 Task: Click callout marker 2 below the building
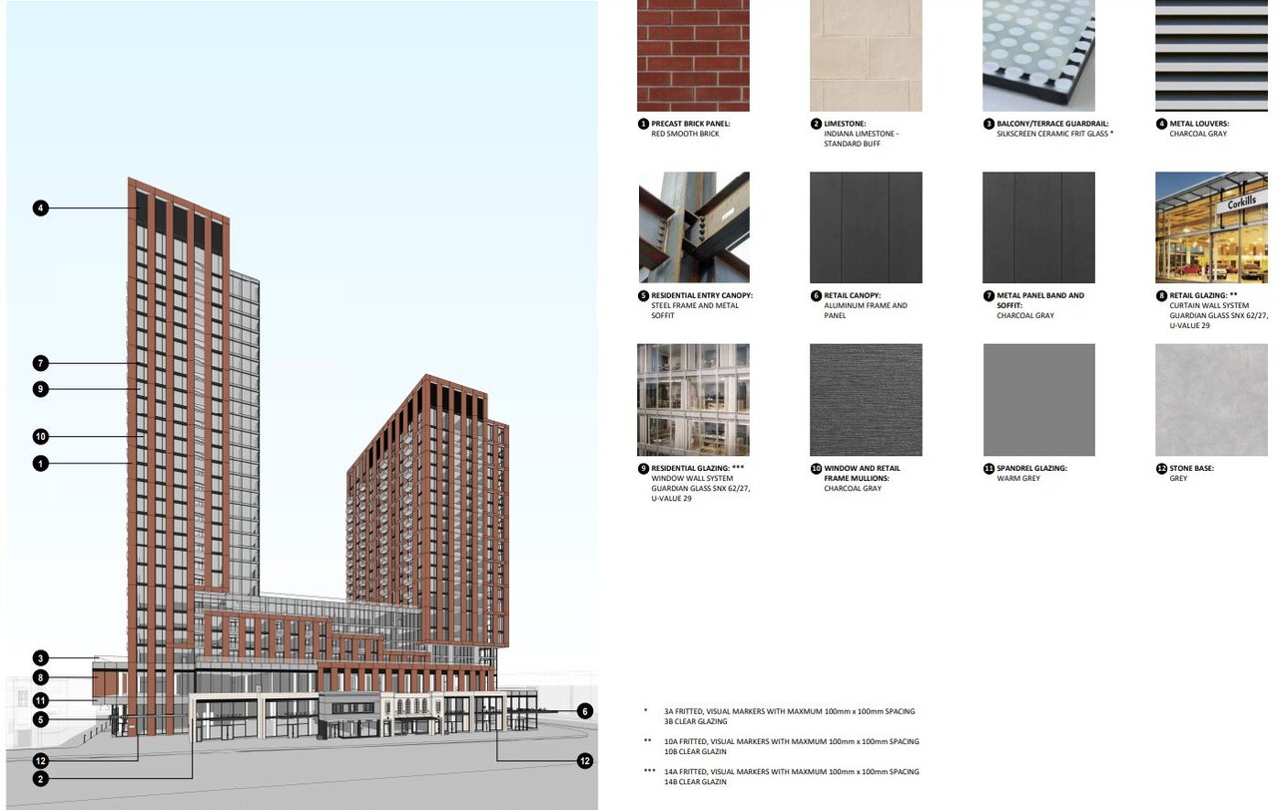(x=40, y=778)
